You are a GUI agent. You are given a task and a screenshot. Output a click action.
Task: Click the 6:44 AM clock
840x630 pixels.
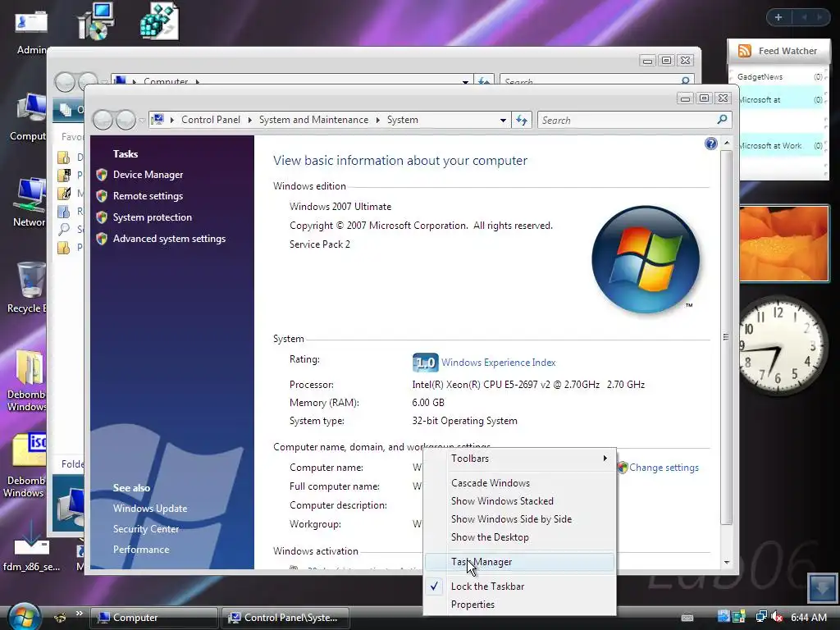(x=809, y=618)
